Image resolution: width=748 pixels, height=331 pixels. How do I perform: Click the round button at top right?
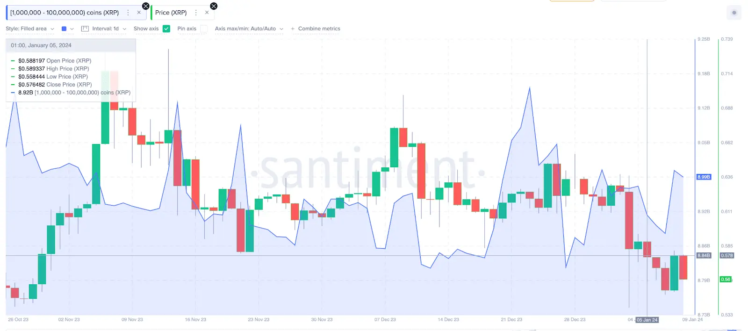734,13
